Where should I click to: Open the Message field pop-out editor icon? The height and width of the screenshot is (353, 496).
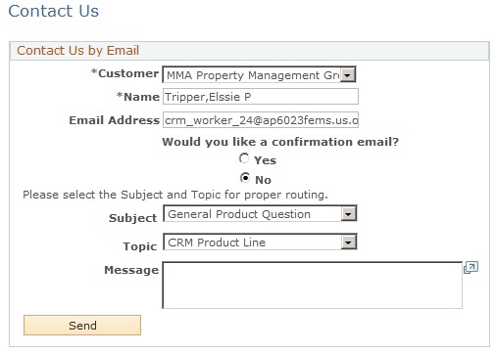pyautogui.click(x=471, y=267)
